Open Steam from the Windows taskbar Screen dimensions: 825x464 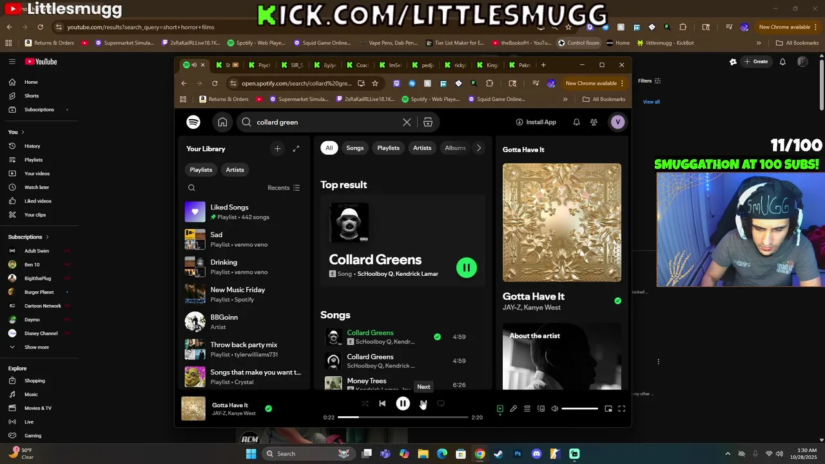pyautogui.click(x=499, y=454)
